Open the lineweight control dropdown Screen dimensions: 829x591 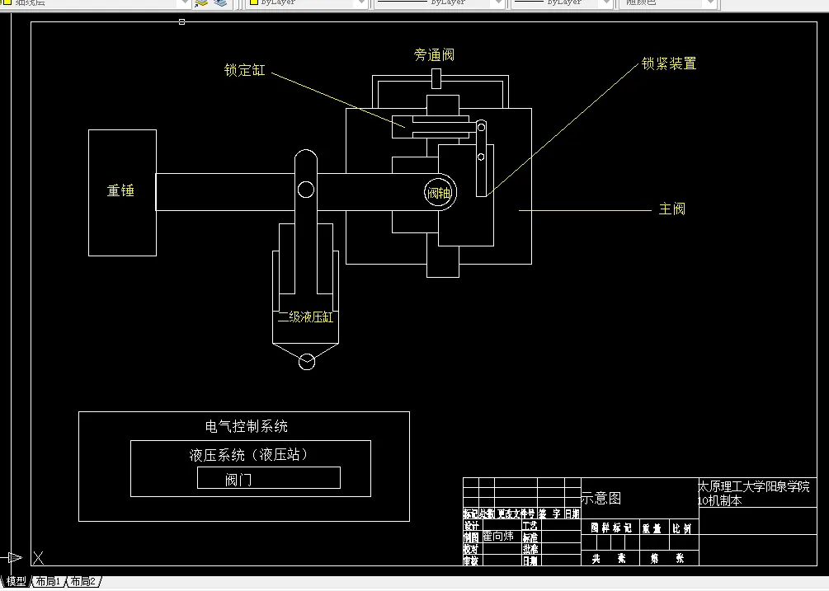605,3
